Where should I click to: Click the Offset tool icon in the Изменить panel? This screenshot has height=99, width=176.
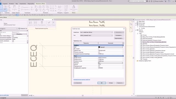coord(40,7)
